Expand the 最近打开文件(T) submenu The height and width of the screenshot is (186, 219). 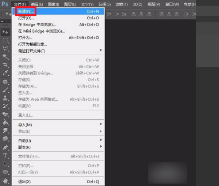(58, 51)
